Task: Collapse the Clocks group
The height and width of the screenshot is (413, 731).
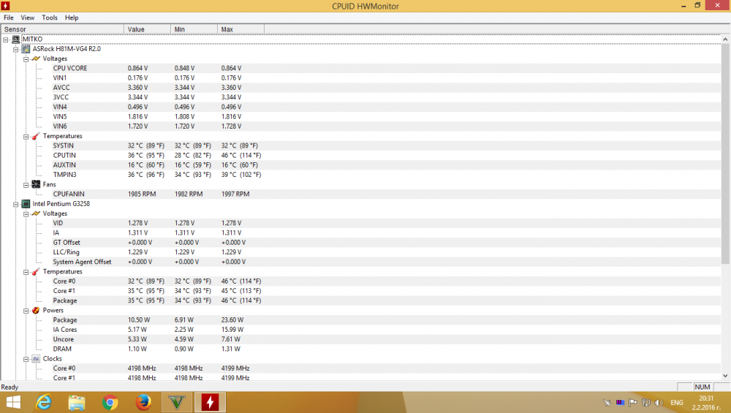Action: (26, 360)
